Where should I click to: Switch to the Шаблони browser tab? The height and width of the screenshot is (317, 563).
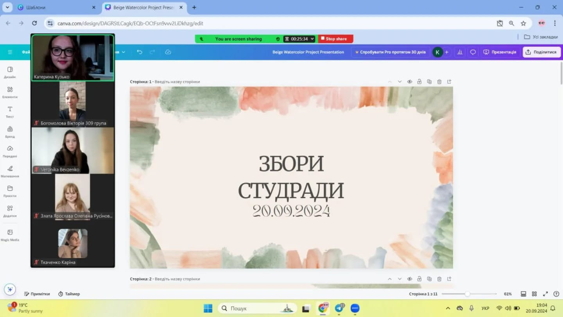[x=57, y=7]
